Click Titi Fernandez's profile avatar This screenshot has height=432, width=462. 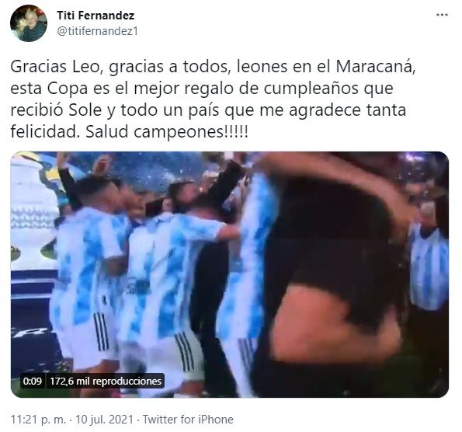(28, 23)
